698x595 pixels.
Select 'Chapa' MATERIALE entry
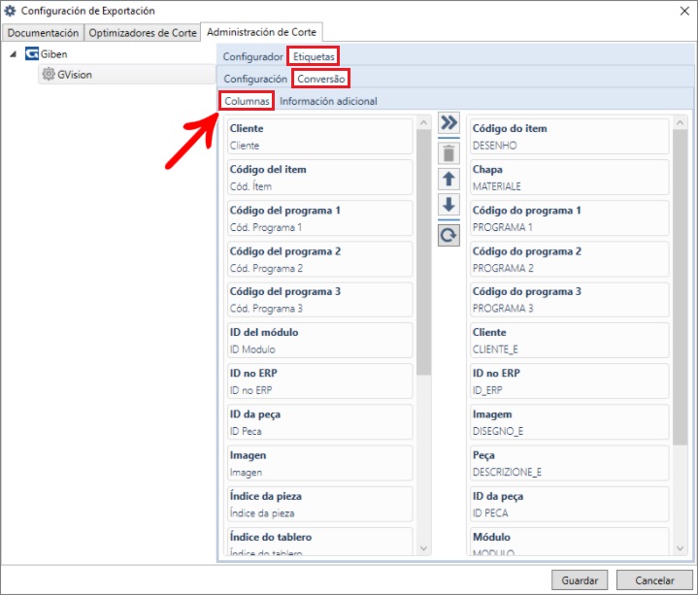569,177
